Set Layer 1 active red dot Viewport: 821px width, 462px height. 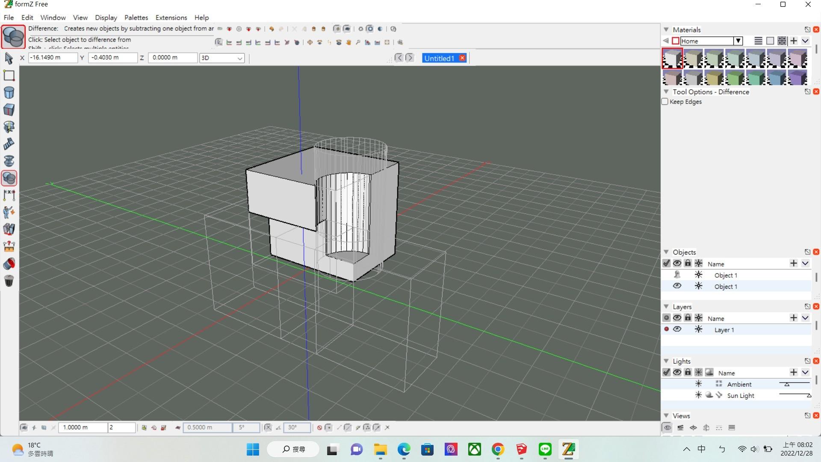[666, 329]
